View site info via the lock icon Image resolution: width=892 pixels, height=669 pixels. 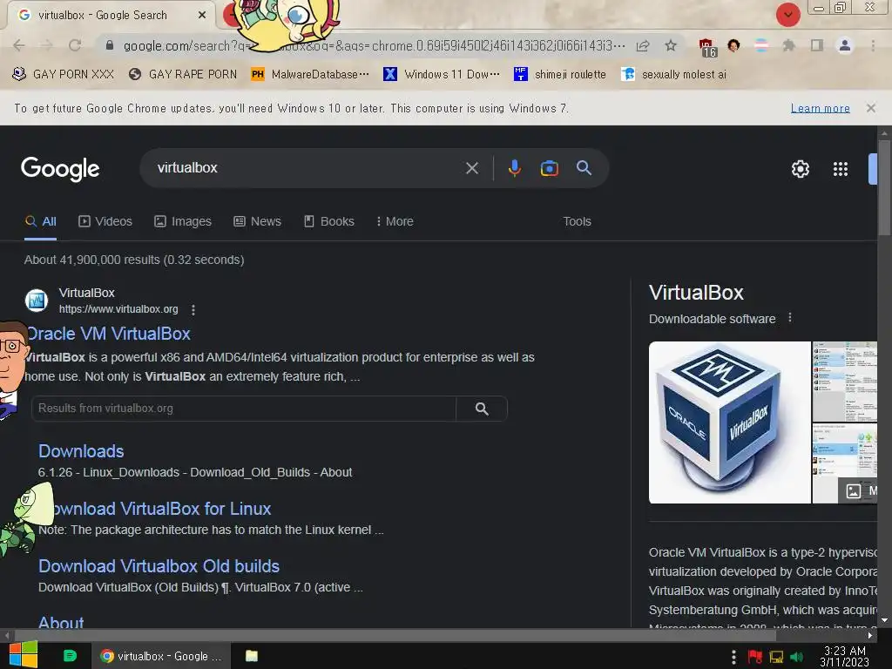click(x=110, y=45)
